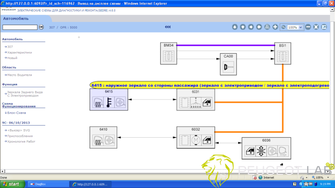
Task: Open the 100% zoom level dropdown
Action: (300, 27)
